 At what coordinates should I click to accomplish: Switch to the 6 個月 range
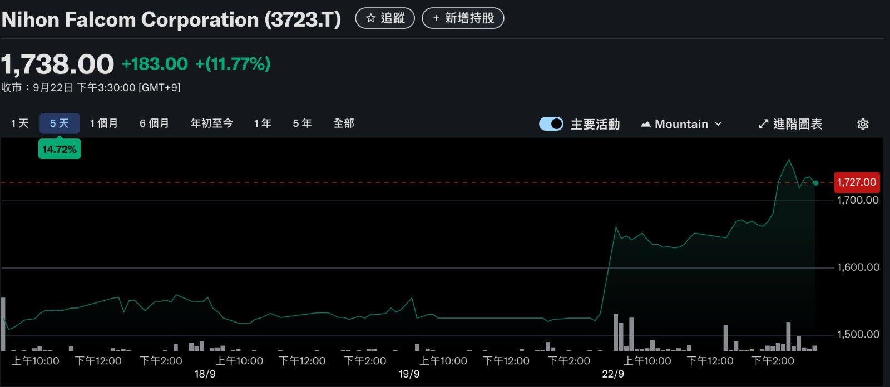[x=154, y=123]
